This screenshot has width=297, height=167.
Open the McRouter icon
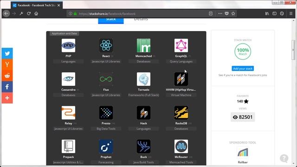181,147
